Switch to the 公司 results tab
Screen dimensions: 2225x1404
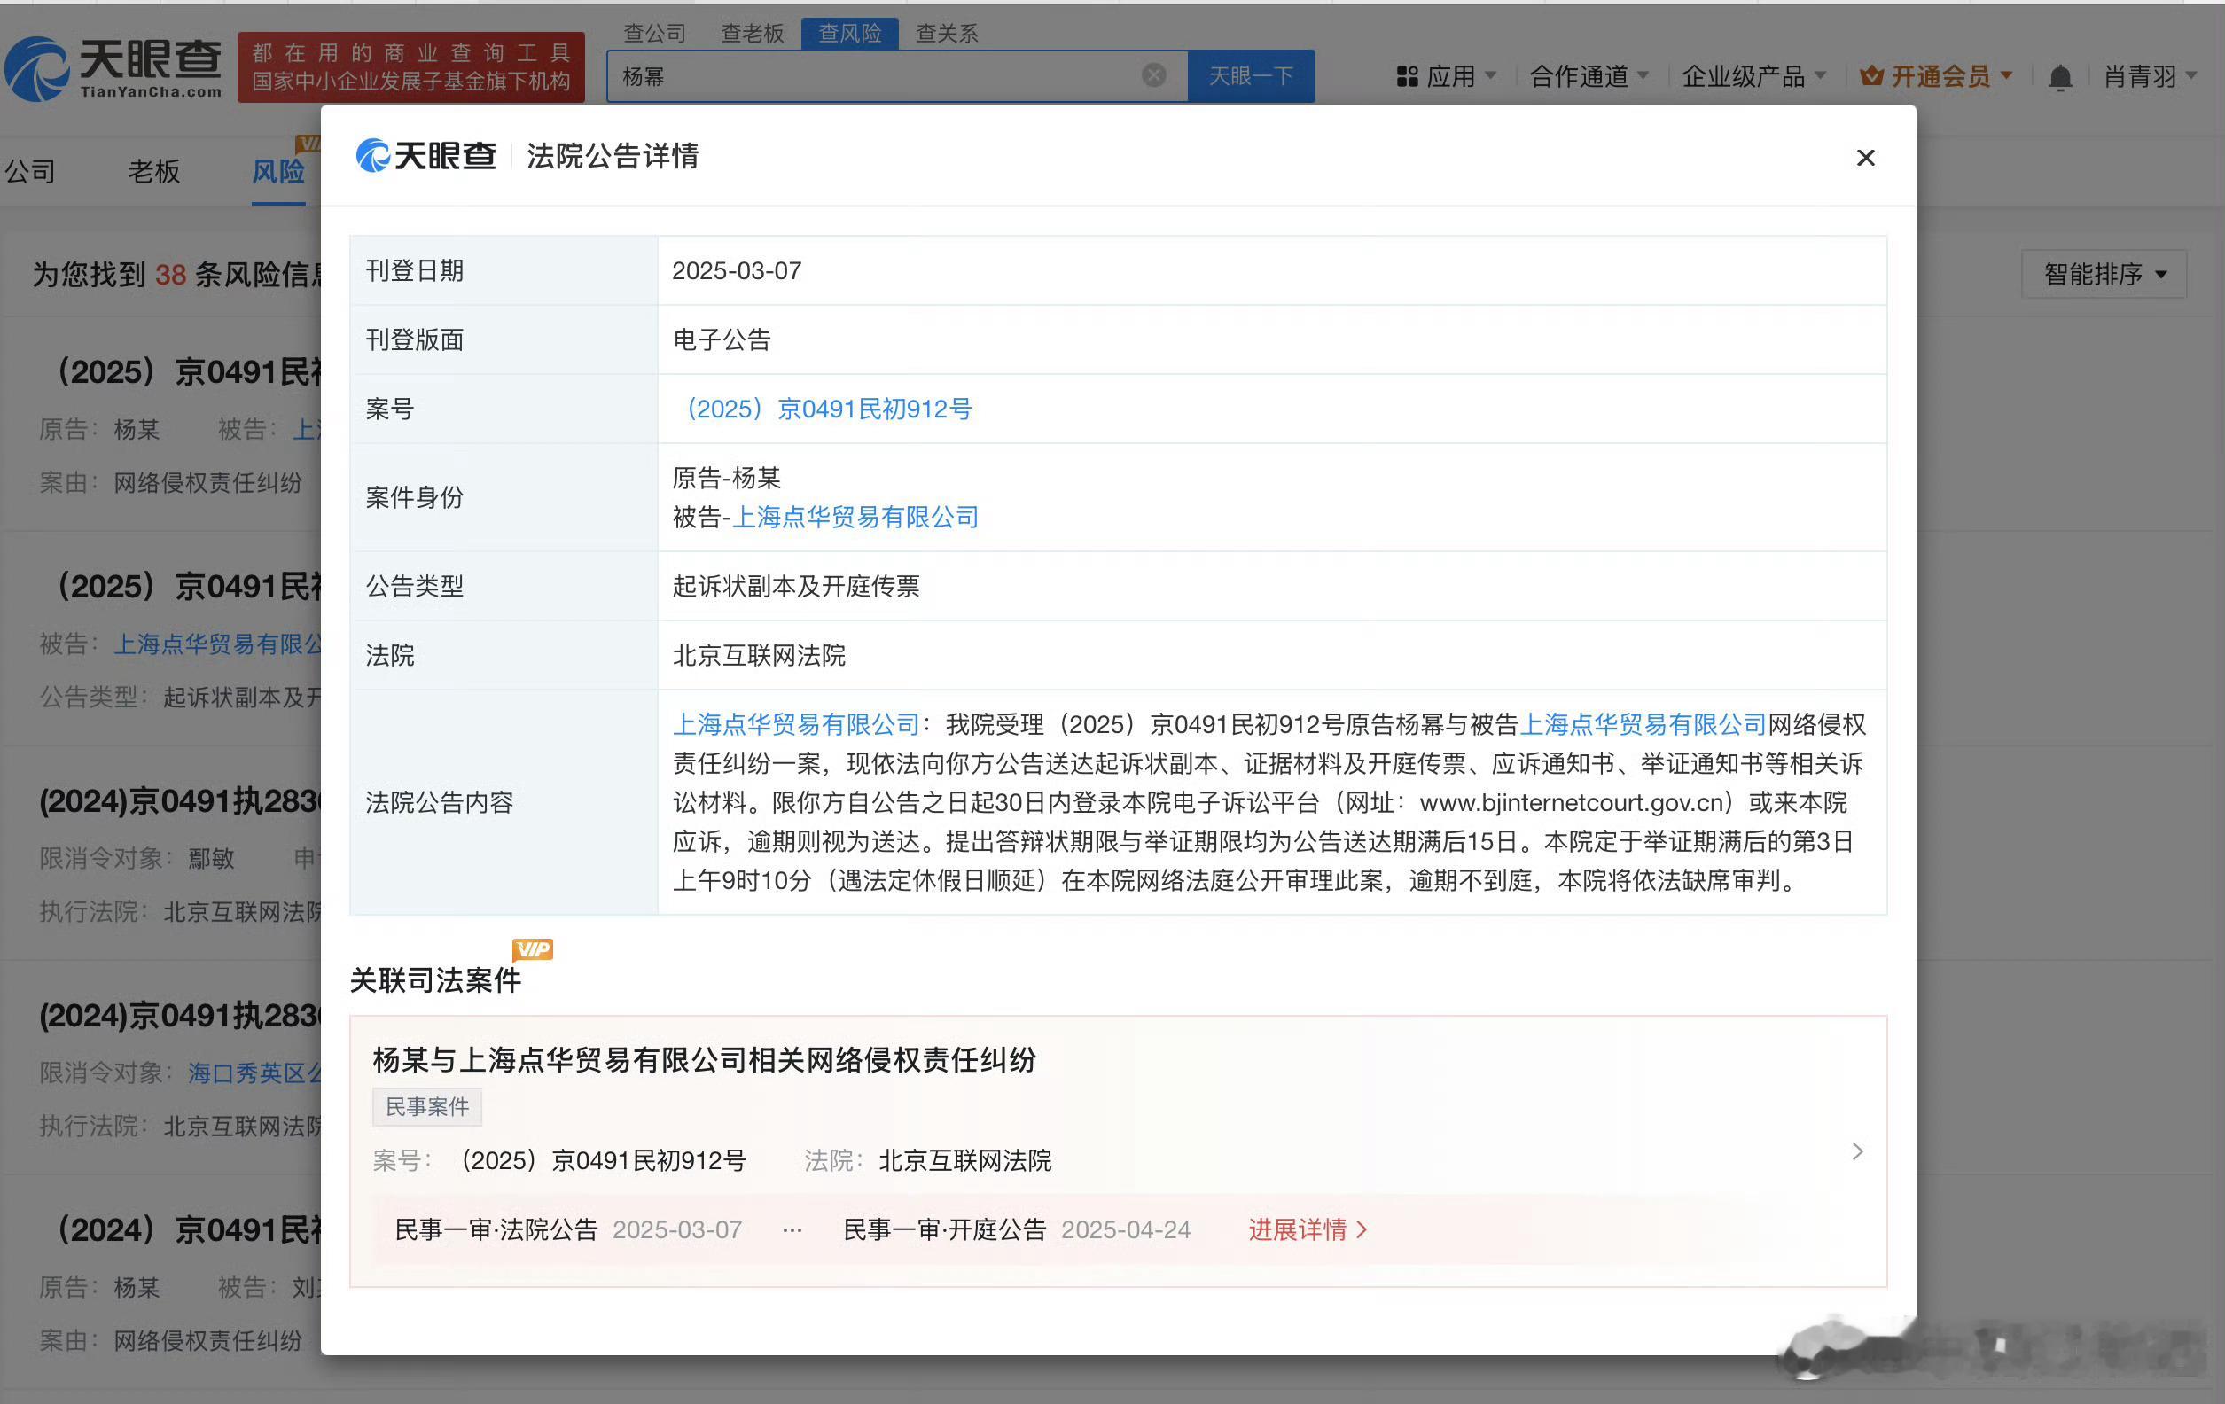coord(30,171)
